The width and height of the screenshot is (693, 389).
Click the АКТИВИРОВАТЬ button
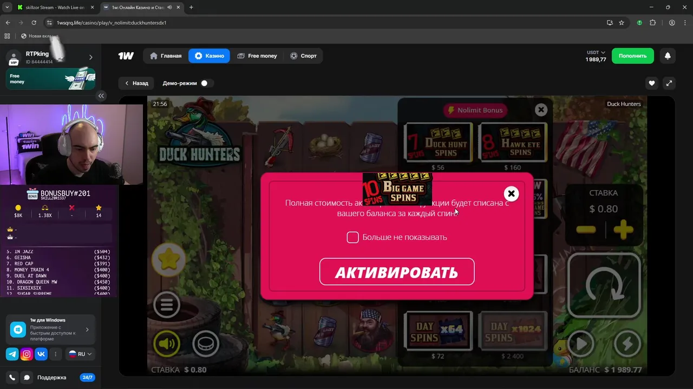point(397,272)
